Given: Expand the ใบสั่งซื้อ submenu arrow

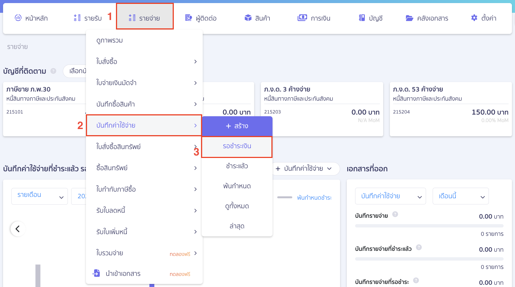Looking at the screenshot, I should coord(195,61).
